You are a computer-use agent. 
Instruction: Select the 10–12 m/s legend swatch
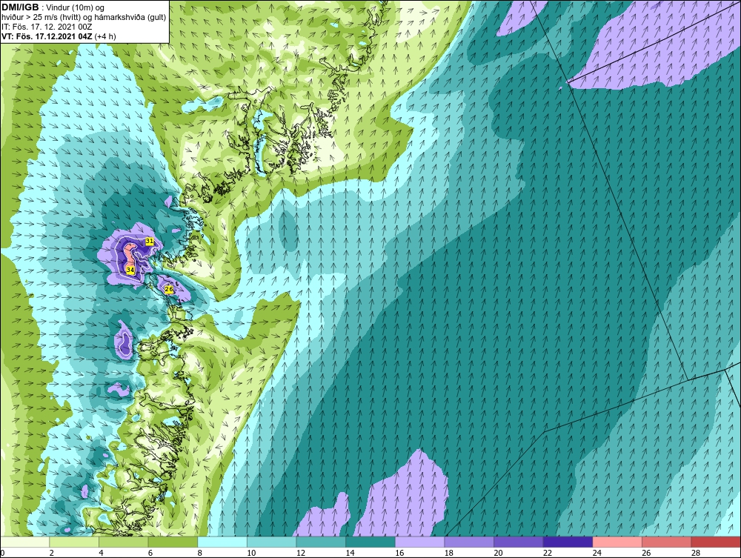click(x=271, y=542)
